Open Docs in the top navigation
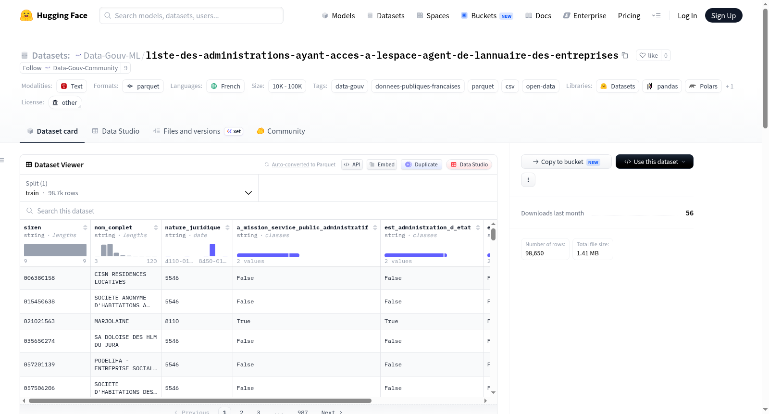769x414 pixels. pyautogui.click(x=538, y=15)
